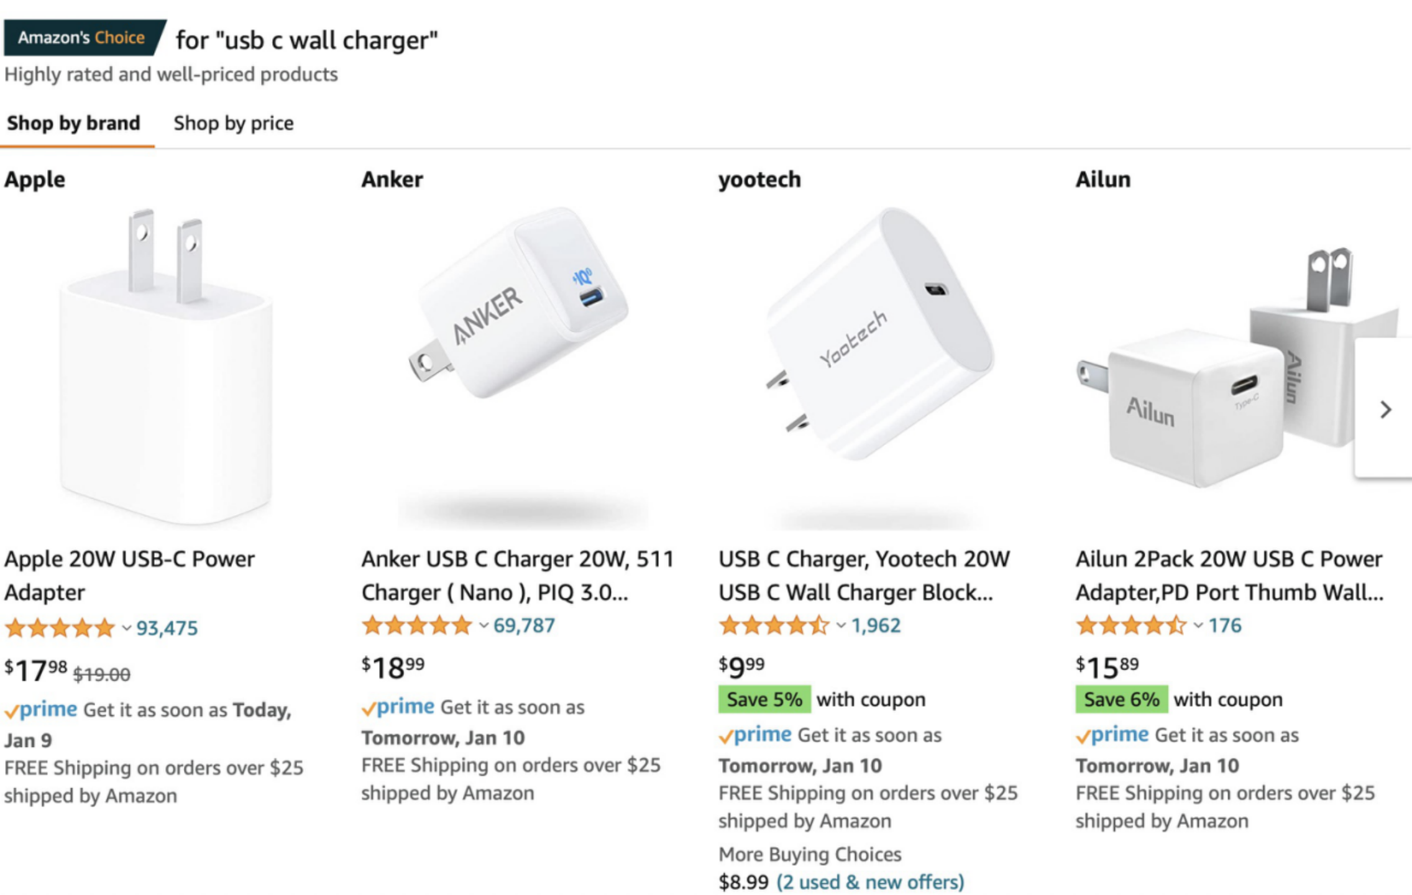Click the Amazon's Choice badge
This screenshot has width=1412, height=895.
pyautogui.click(x=82, y=38)
